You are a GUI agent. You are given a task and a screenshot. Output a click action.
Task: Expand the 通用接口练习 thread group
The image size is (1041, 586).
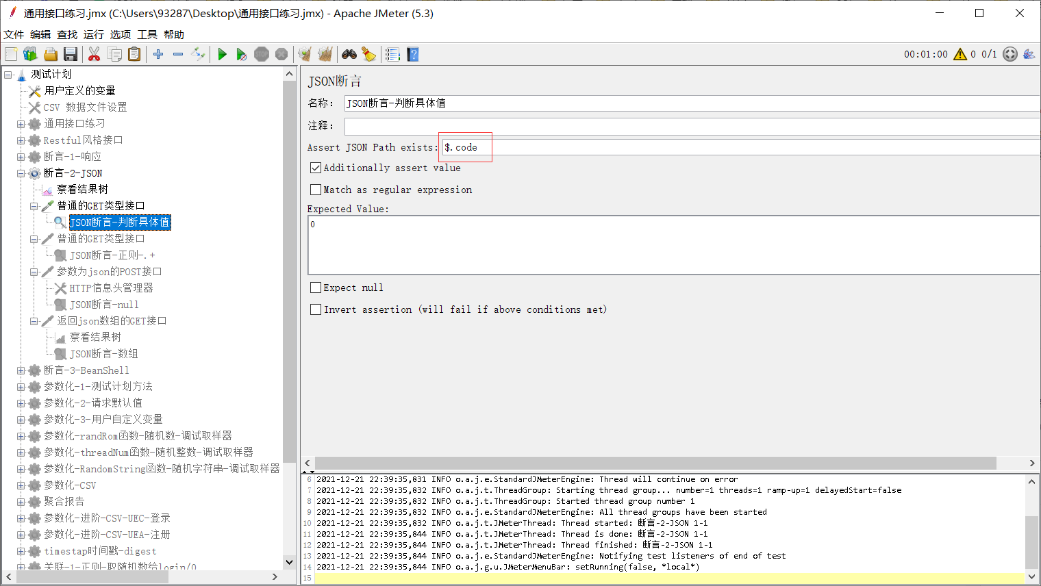pos(21,124)
